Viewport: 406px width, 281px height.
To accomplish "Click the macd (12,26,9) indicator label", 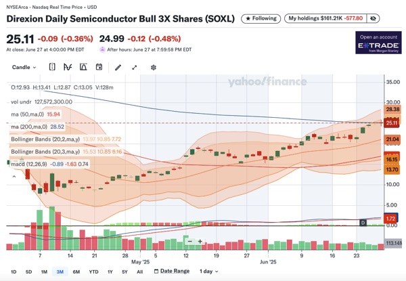I will [x=31, y=164].
